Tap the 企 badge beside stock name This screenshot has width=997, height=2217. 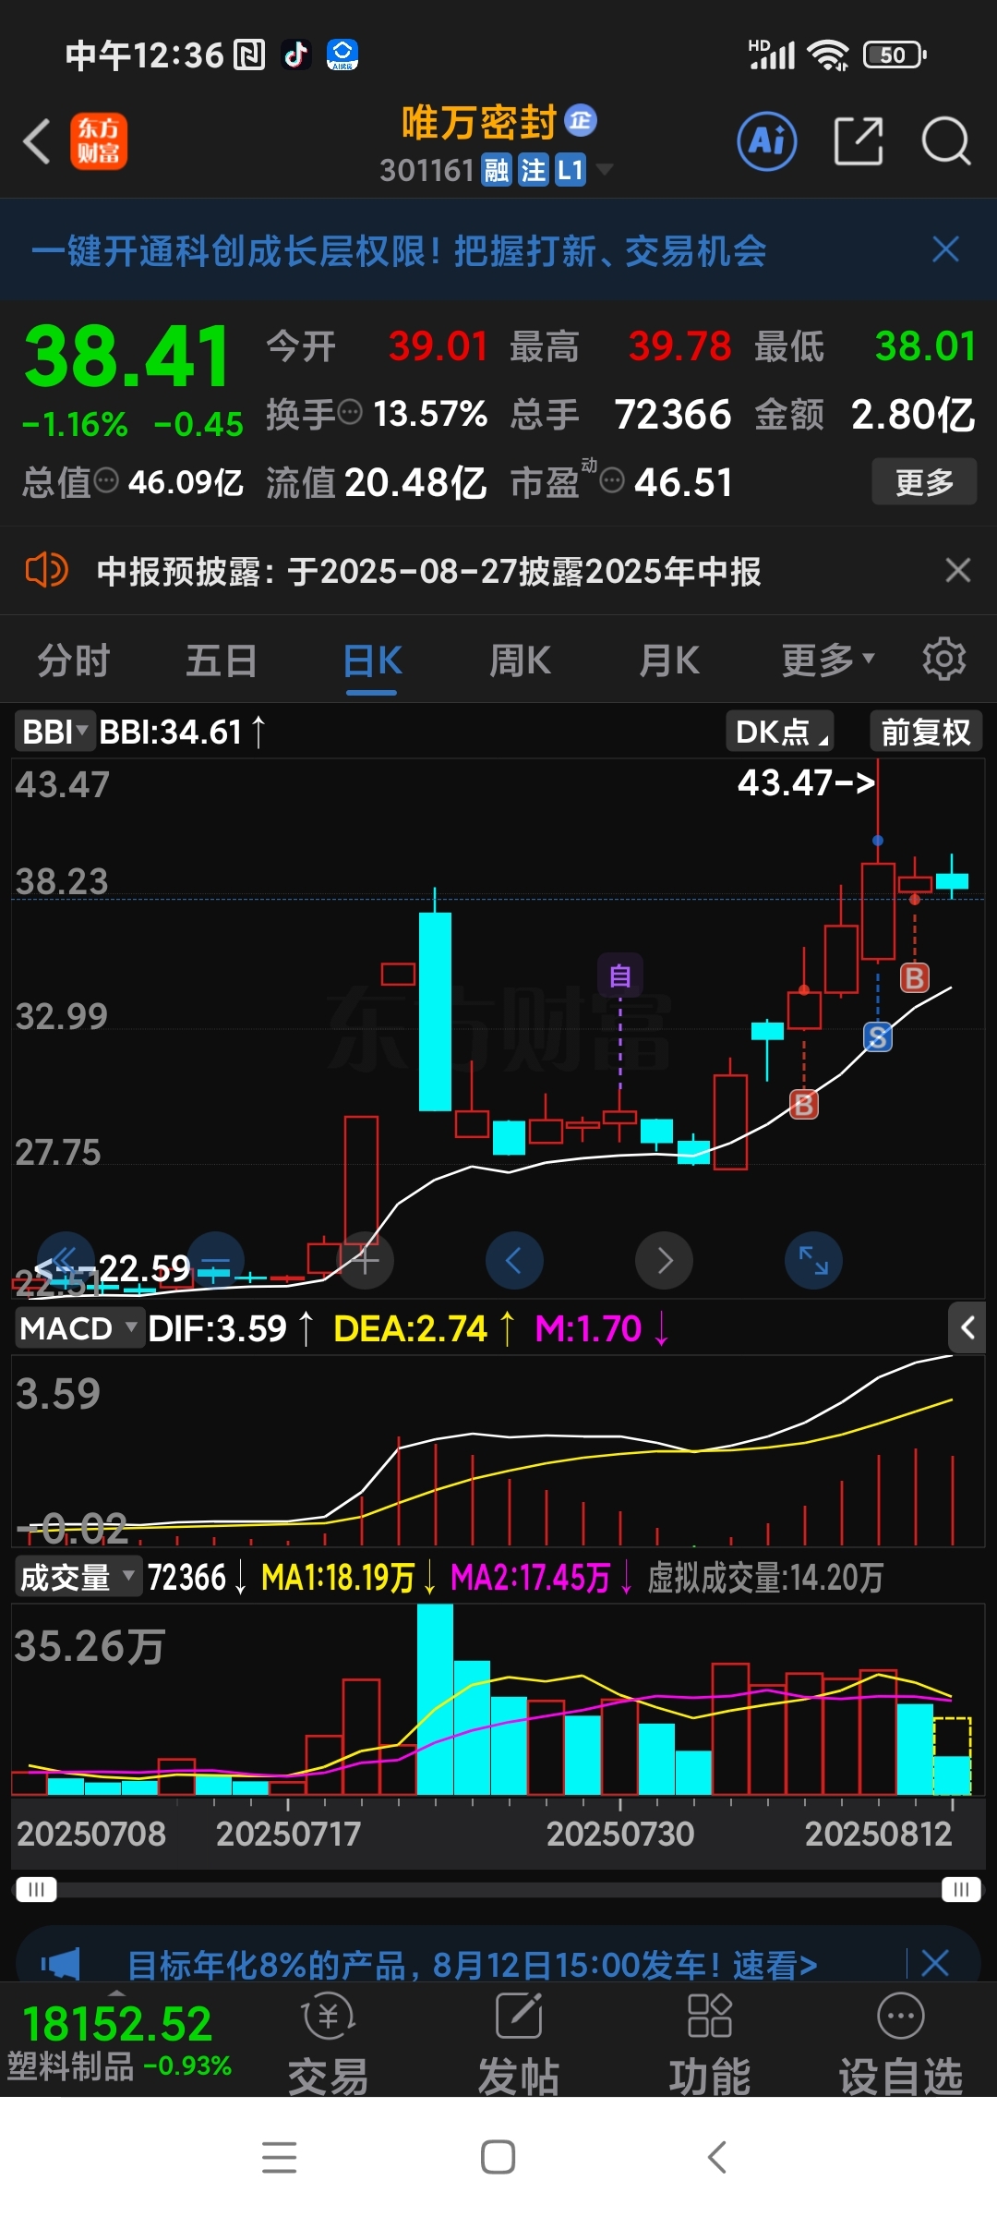pos(581,120)
